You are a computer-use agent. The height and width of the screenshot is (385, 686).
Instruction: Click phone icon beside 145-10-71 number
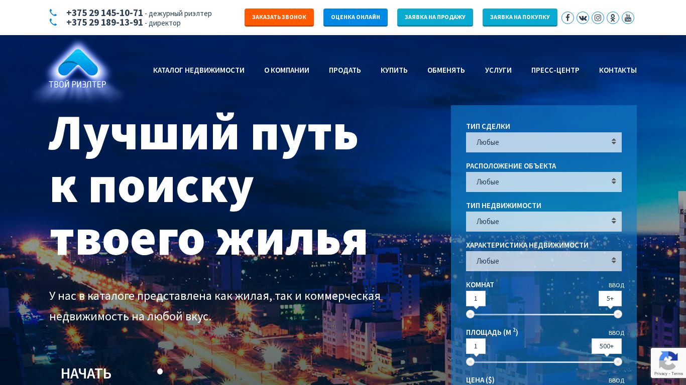click(53, 13)
